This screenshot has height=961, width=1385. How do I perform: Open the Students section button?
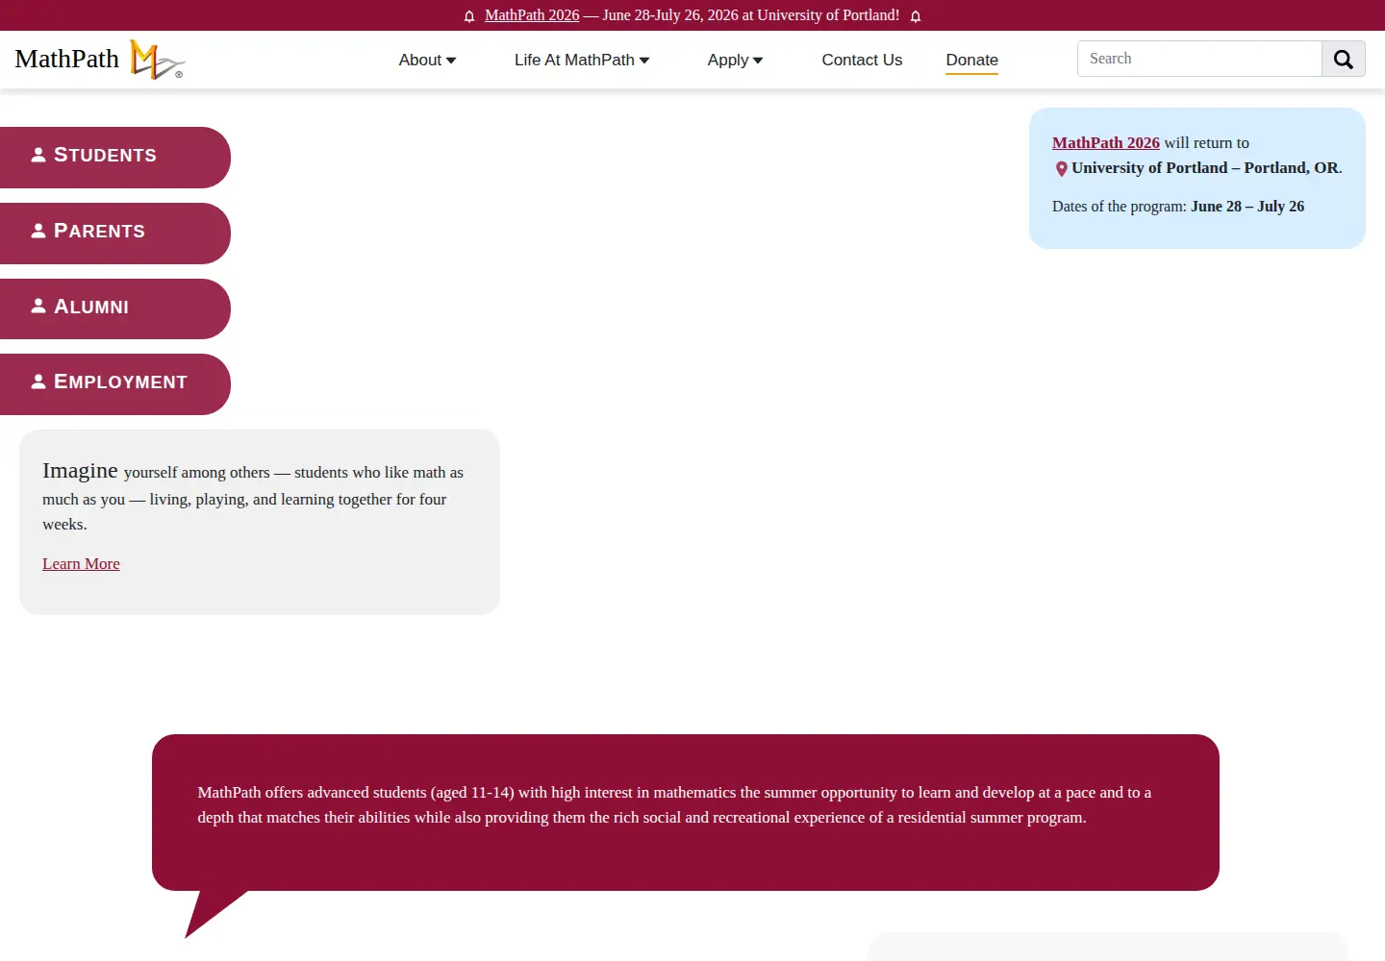[x=115, y=158]
